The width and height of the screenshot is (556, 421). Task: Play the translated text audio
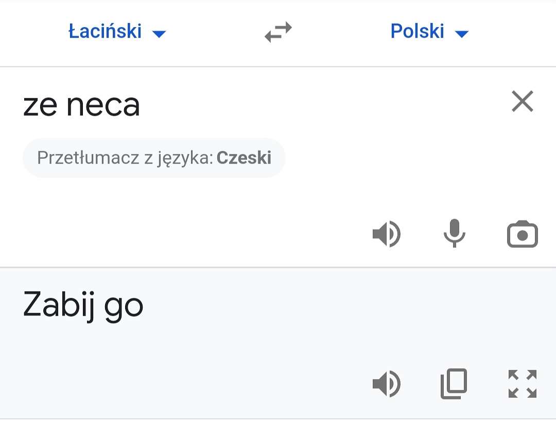point(387,384)
